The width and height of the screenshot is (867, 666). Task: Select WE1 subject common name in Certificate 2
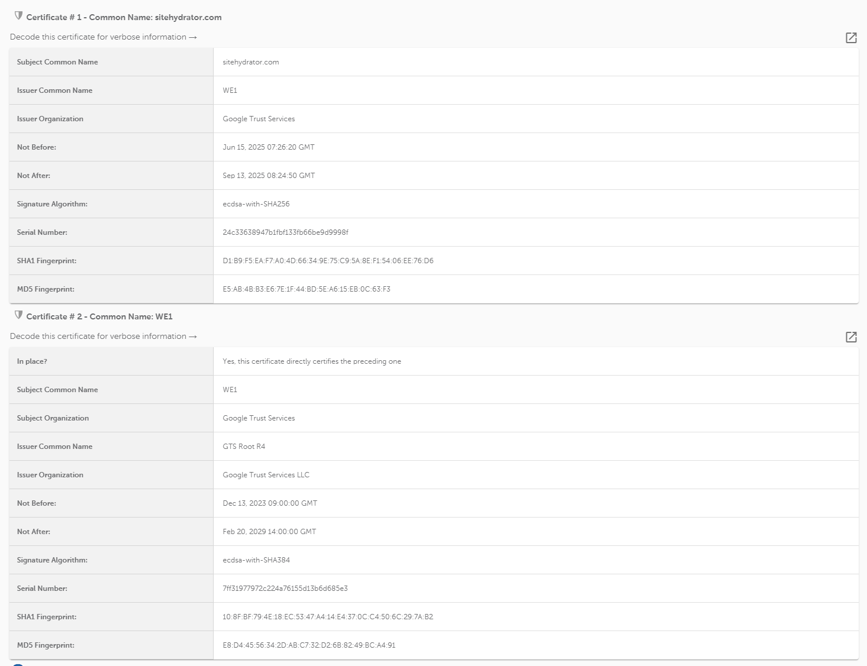tap(230, 390)
